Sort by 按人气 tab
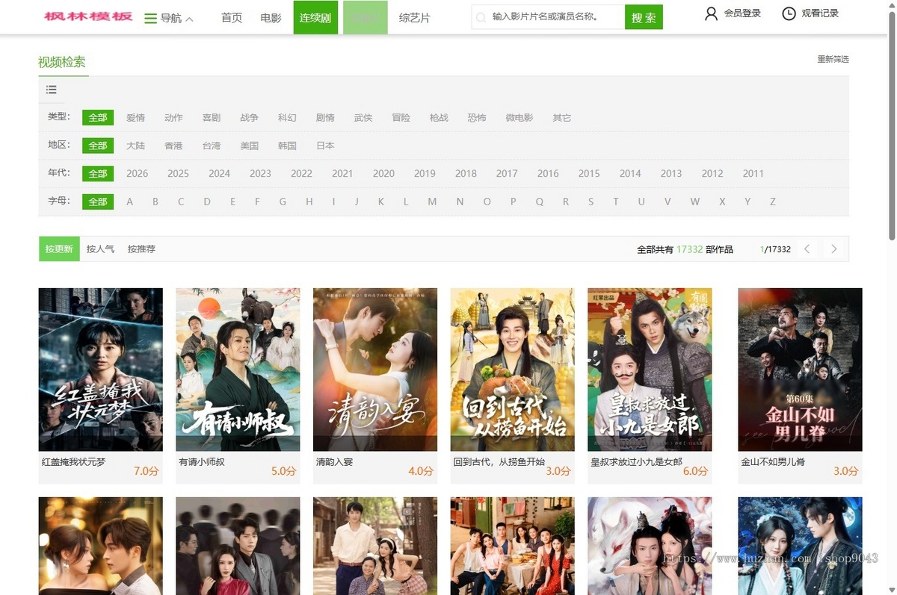 [100, 249]
